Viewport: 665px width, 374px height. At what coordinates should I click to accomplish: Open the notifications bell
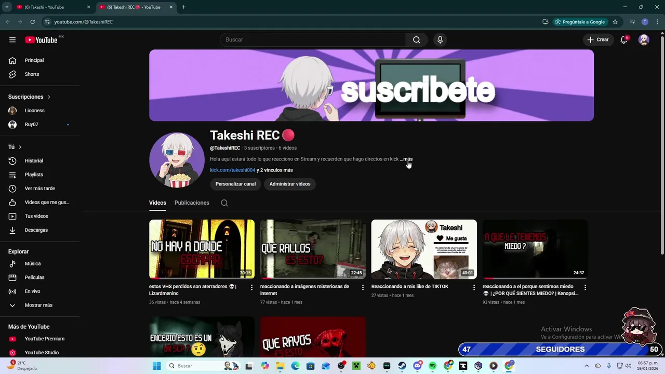click(x=624, y=40)
